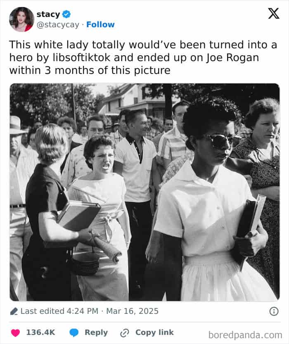
Task: Click the Reply text button
Action: click(x=96, y=332)
